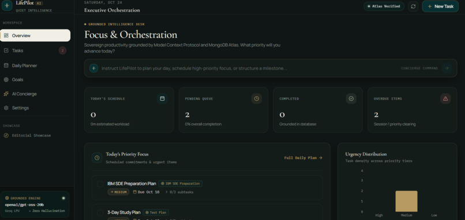Click the Completed stat card

point(318,110)
